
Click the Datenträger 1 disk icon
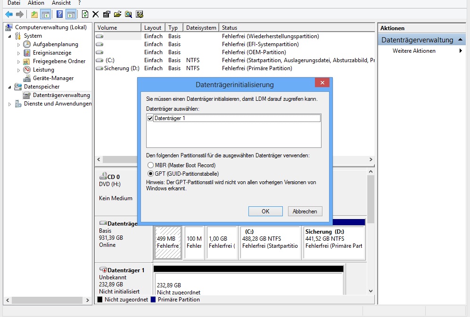pos(103,269)
